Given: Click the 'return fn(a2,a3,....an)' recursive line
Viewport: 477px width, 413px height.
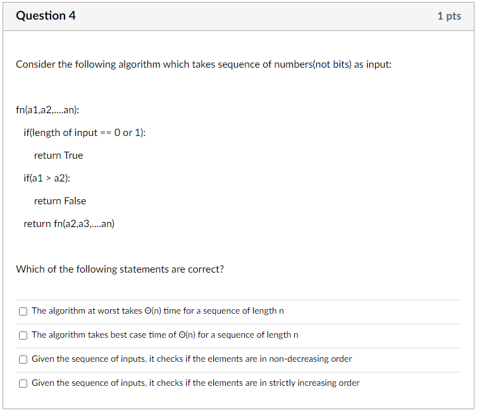Looking at the screenshot, I should coord(69,224).
